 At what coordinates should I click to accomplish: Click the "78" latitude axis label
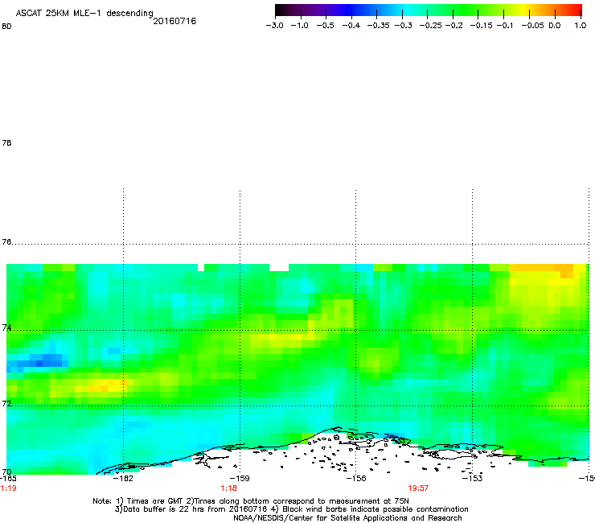tap(6, 142)
